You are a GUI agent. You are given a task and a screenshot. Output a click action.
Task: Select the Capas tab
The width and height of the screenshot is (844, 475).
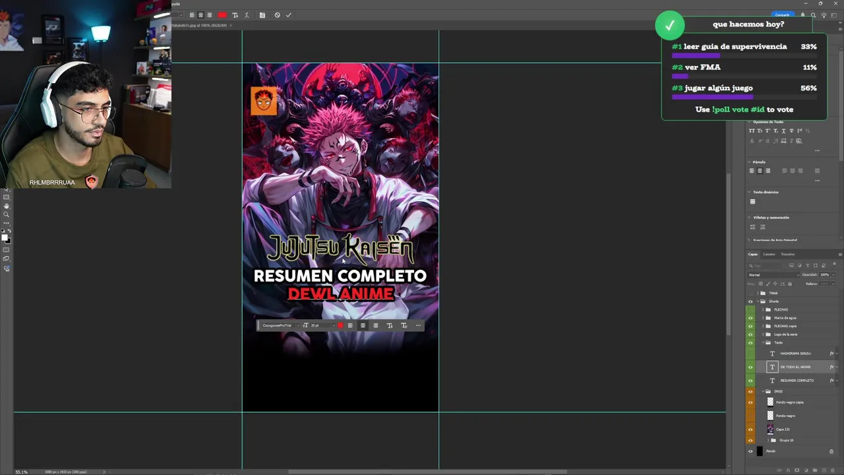tap(753, 254)
